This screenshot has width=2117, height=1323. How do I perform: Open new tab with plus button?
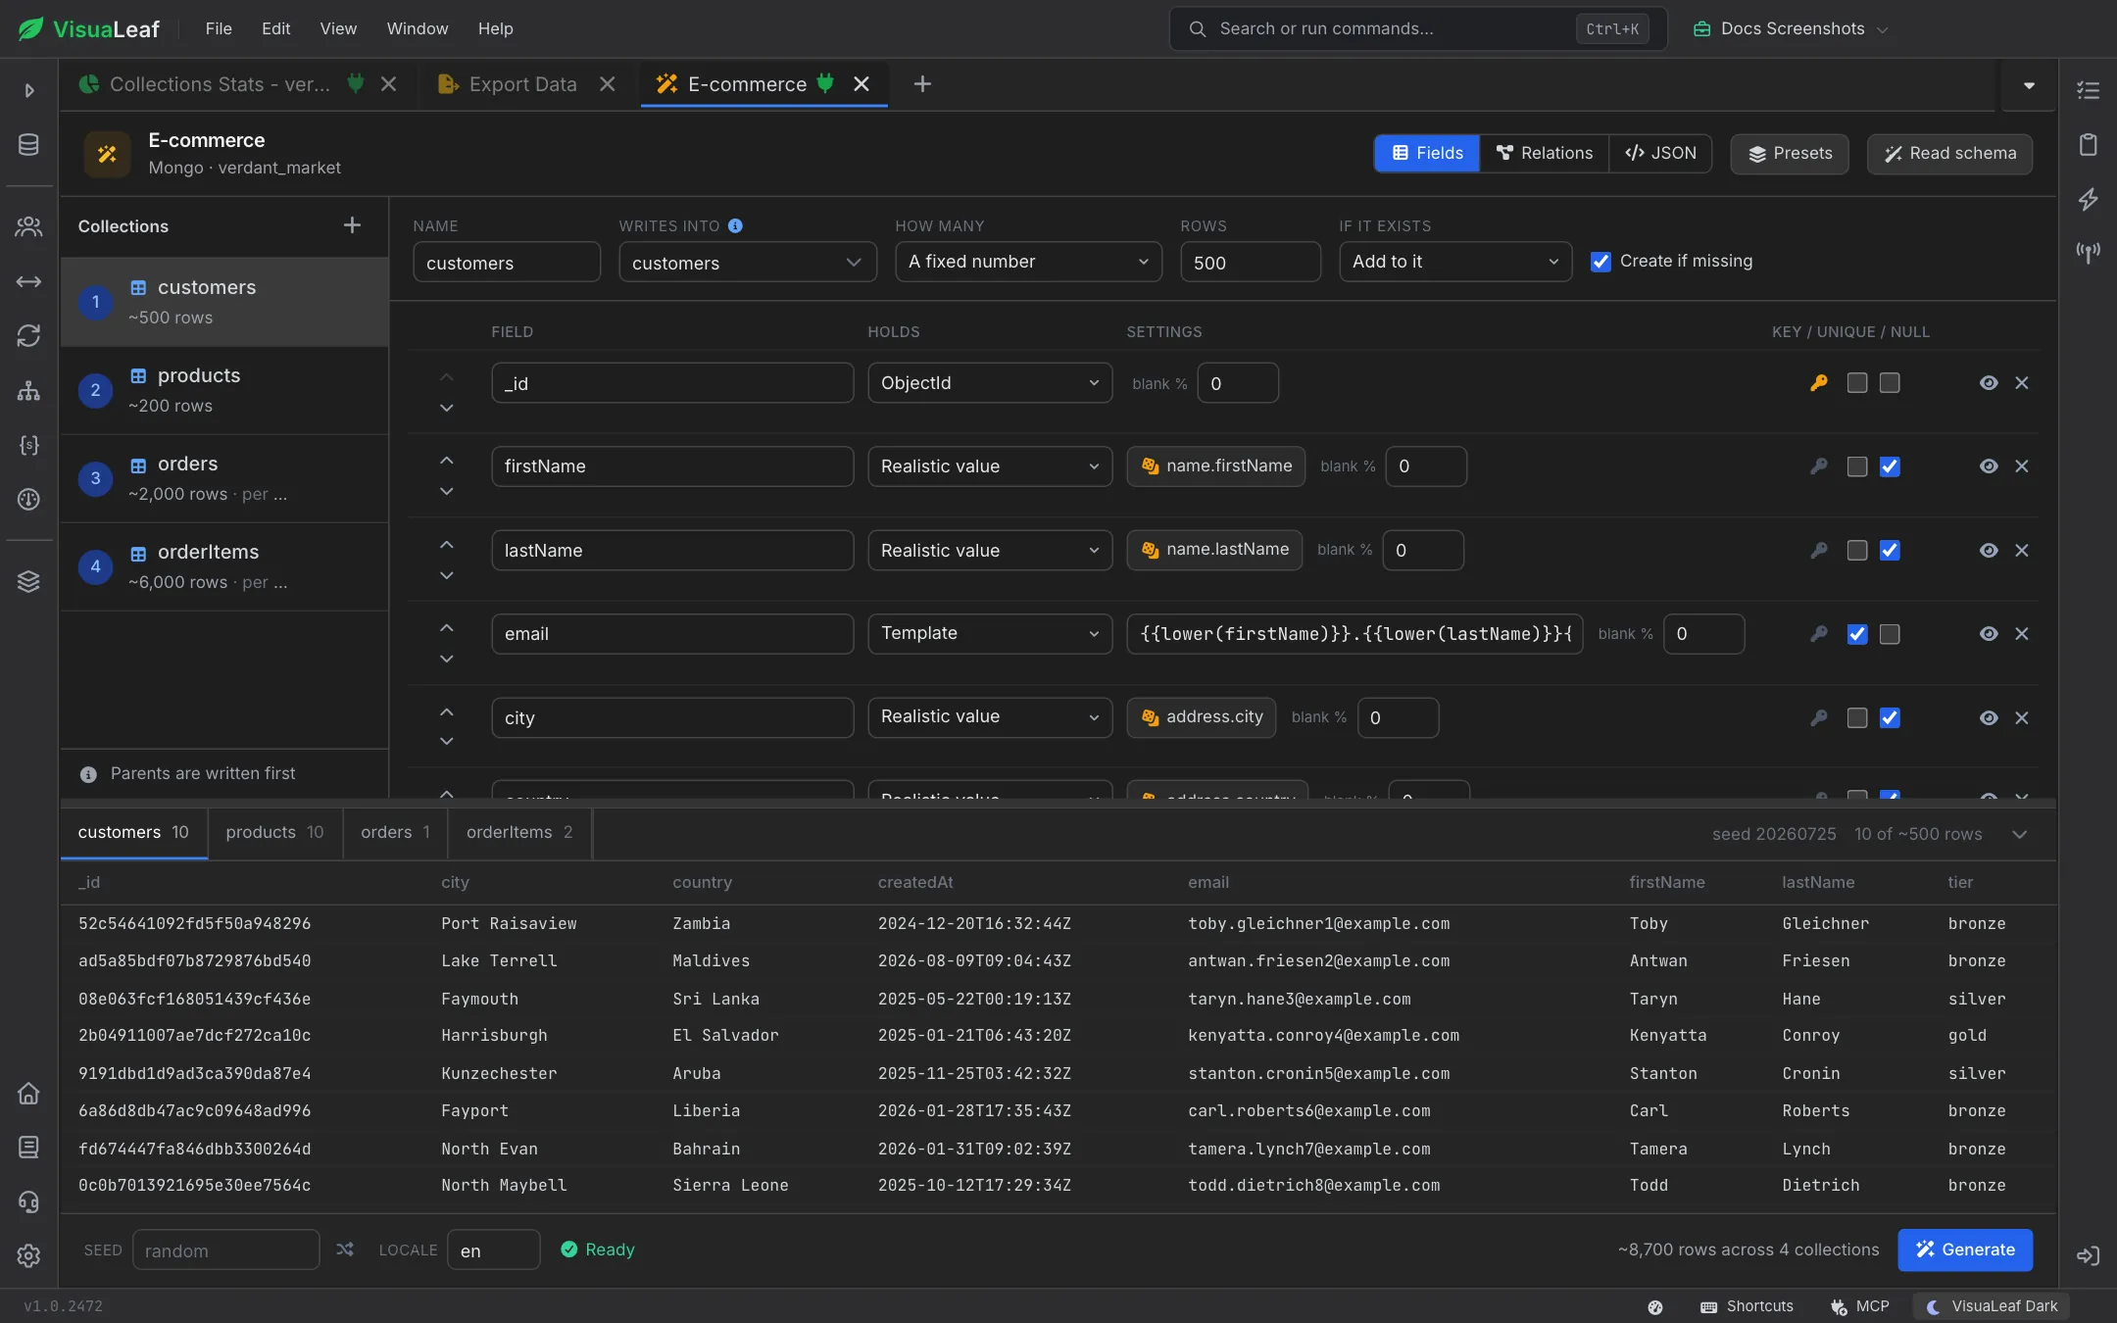pos(922,84)
